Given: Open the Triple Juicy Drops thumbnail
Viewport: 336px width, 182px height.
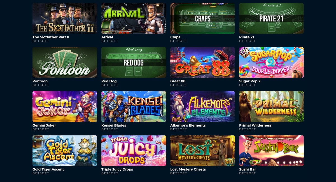Looking at the screenshot, I should coord(134,151).
